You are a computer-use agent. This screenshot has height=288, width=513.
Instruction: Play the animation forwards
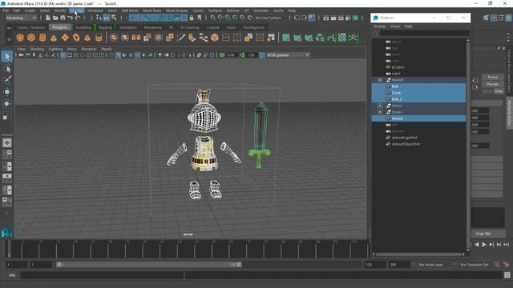[484, 245]
